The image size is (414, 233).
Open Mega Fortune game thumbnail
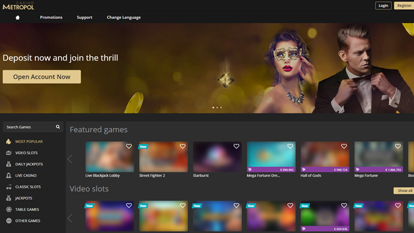pyautogui.click(x=379, y=157)
